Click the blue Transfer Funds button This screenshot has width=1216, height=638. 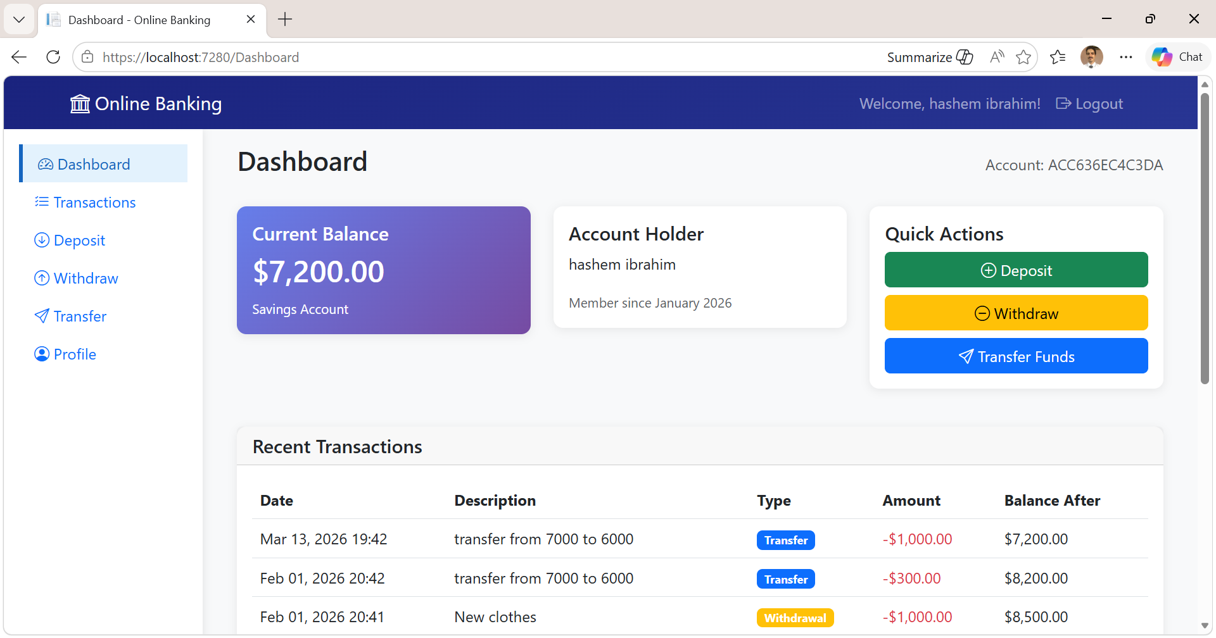point(1016,356)
